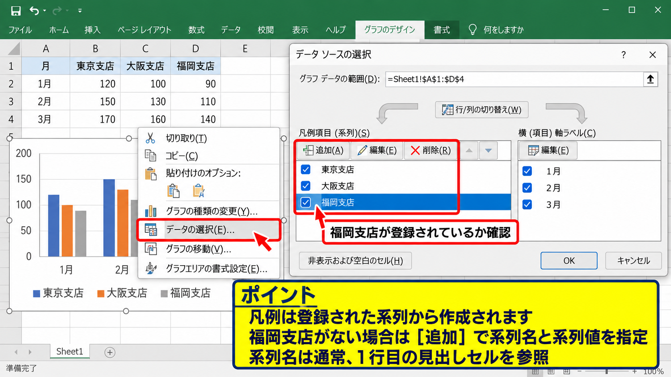Screen dimensions: 671x377
Task: Select the lightbulb 何をしますか search
Action: 496,30
